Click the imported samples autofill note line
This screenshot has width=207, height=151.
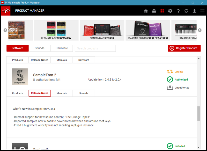[x=62, y=121]
